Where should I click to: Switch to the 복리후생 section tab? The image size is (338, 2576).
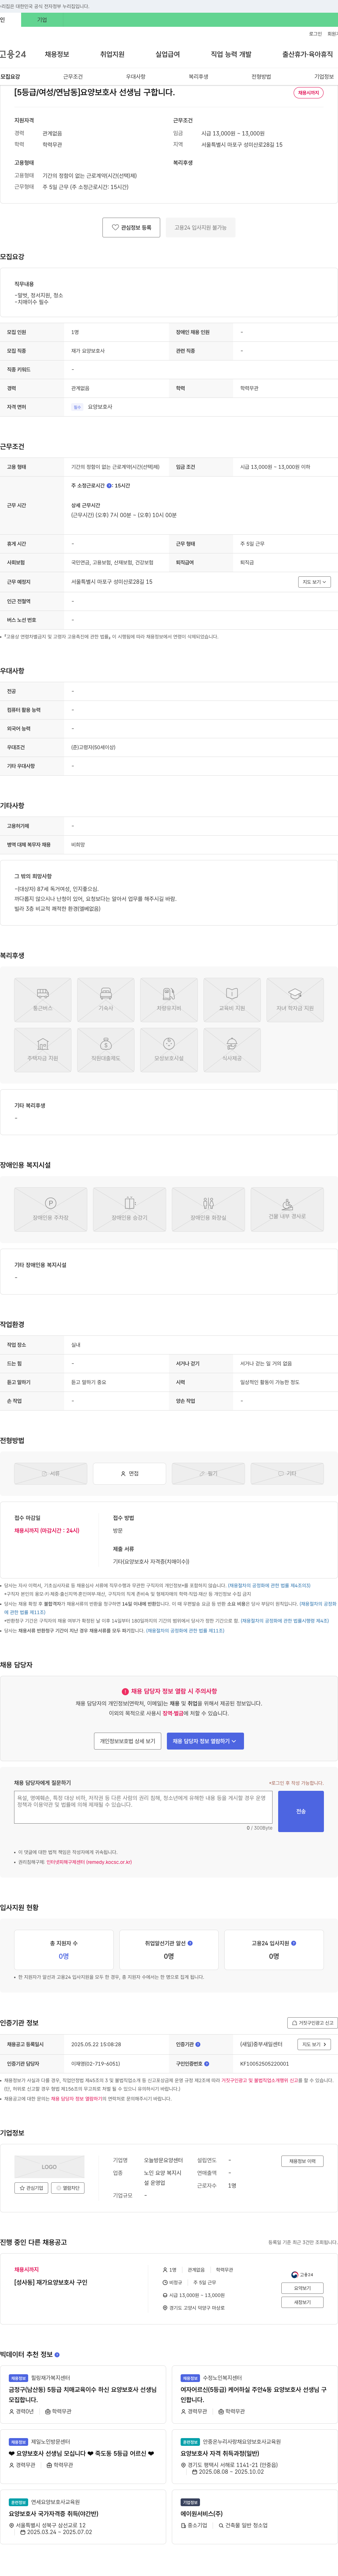click(199, 77)
